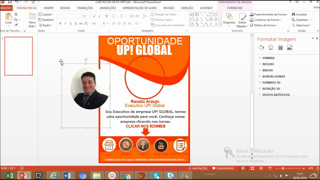Select slide 1 thumbnail in slide panel
The width and height of the screenshot is (320, 180).
coord(18,56)
